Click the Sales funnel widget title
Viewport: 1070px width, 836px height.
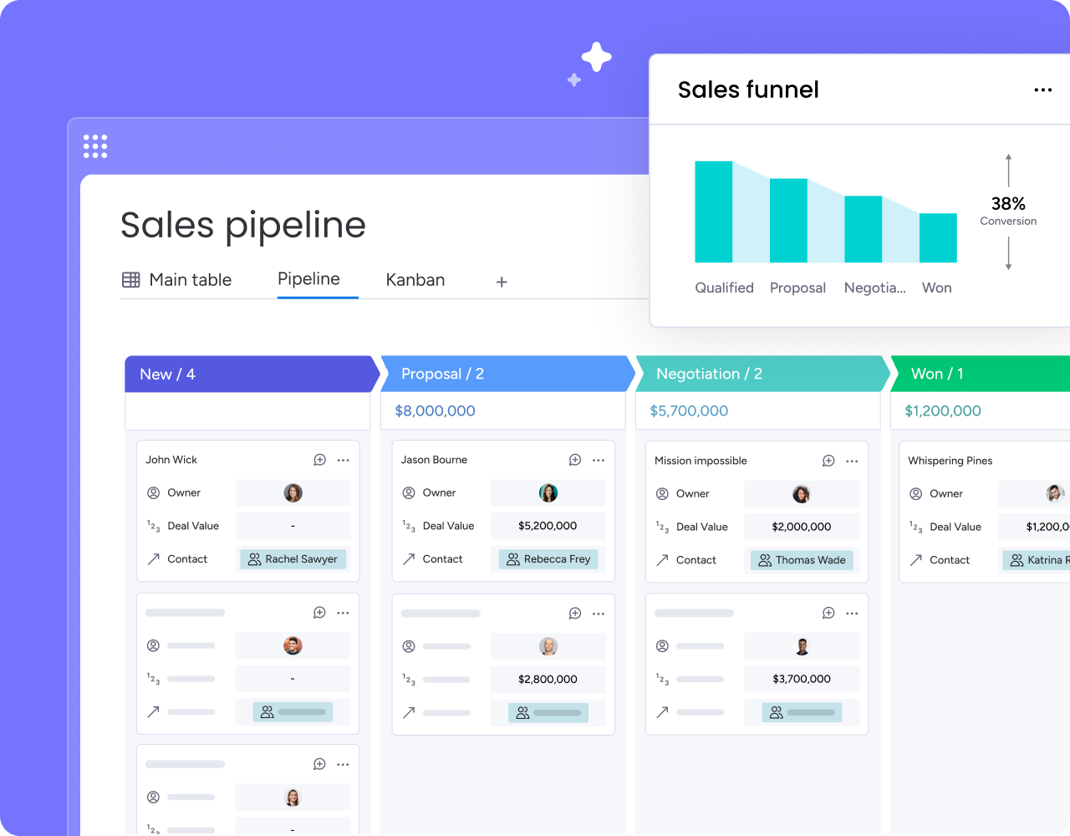(x=748, y=89)
